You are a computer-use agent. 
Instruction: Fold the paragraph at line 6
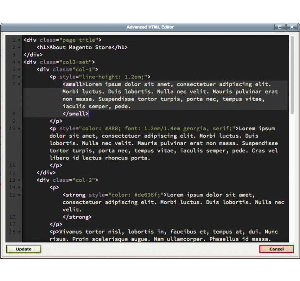tap(19, 77)
